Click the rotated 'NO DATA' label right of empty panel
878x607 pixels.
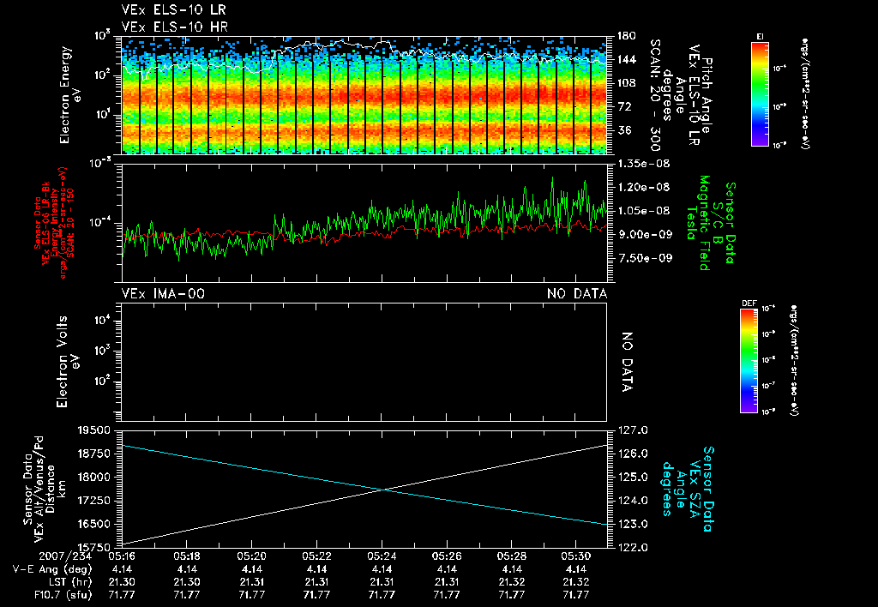(628, 363)
